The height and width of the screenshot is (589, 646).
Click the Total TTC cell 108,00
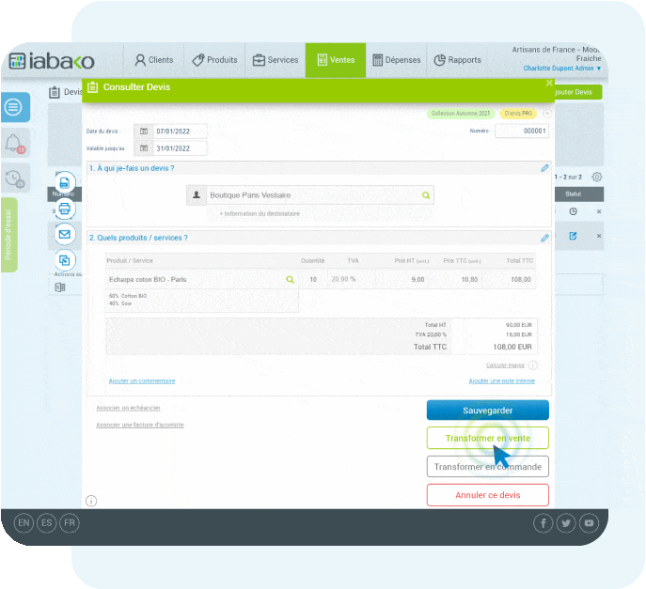[510, 280]
